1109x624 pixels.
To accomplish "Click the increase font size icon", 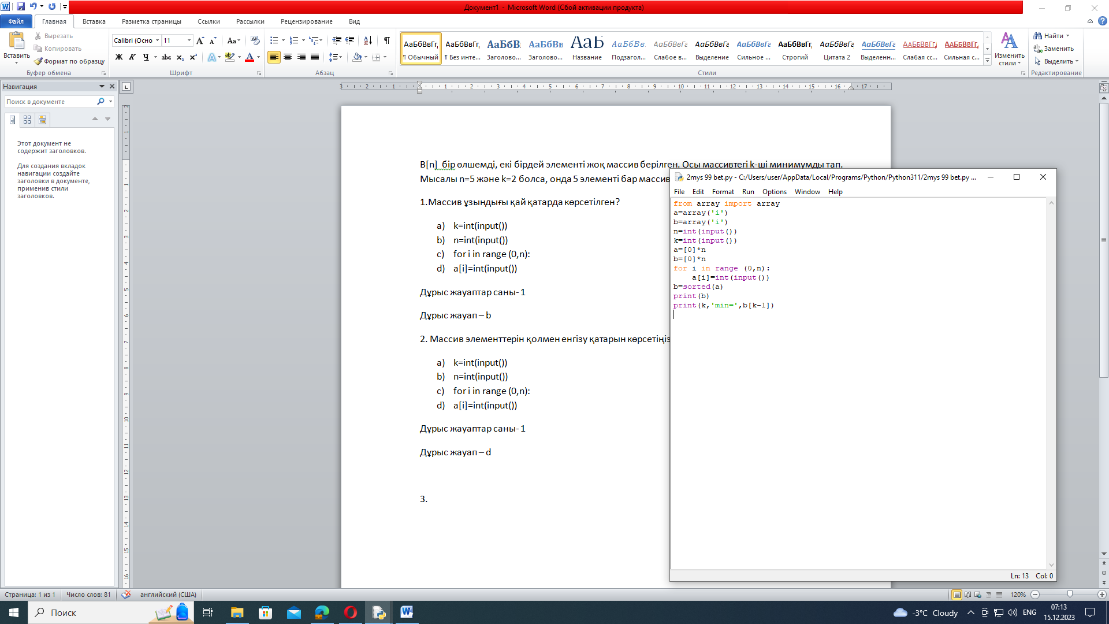I will tap(200, 40).
